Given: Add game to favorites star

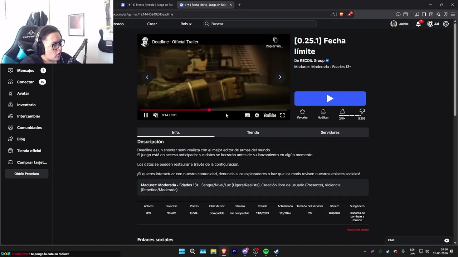Looking at the screenshot, I should pos(302,112).
